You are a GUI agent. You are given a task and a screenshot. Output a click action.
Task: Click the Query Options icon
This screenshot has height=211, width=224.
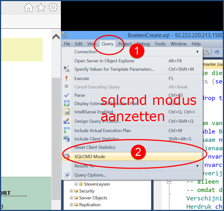click(66, 175)
